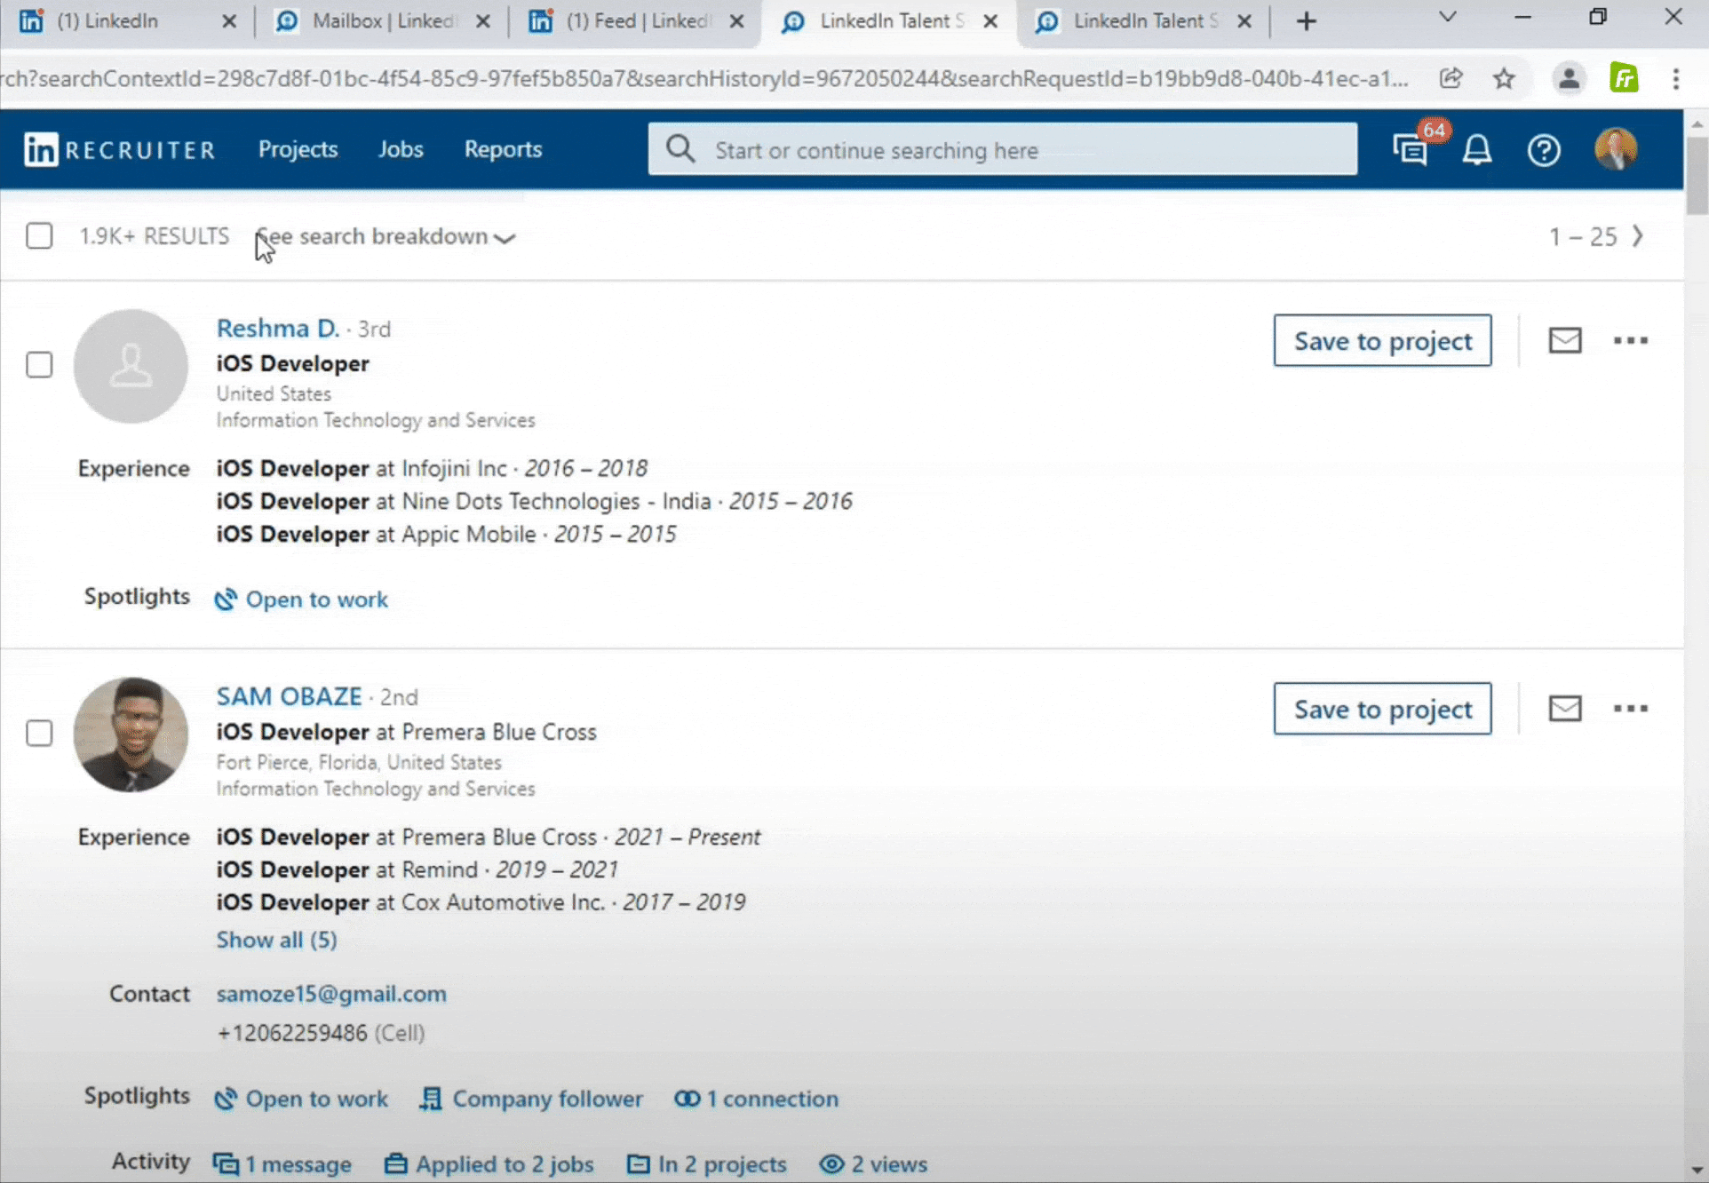Toggle checkbox for SAM OBAZE result
This screenshot has width=1709, height=1183.
pos(39,731)
